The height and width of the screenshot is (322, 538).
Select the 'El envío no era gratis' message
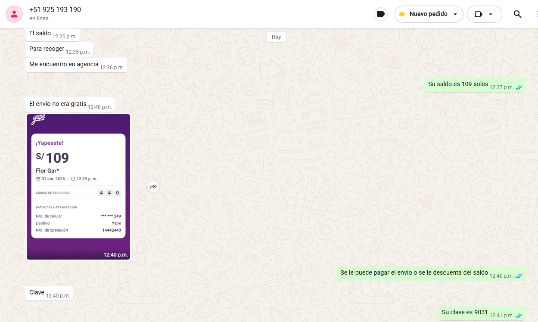pos(58,104)
